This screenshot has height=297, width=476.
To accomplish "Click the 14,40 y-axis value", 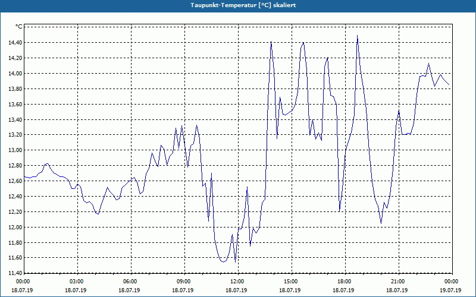I will 15,42.
